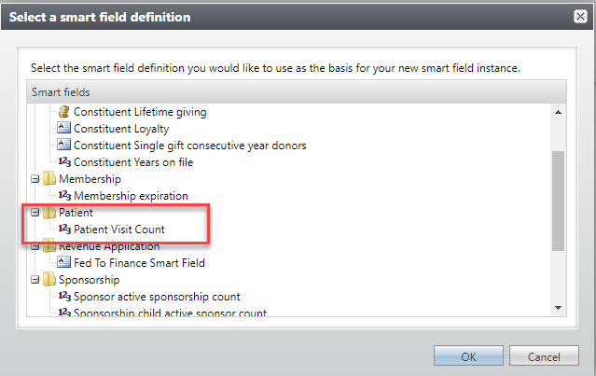Viewport: 596px width, 376px height.
Task: Click the scrollbar down arrow
Action: coord(559,307)
